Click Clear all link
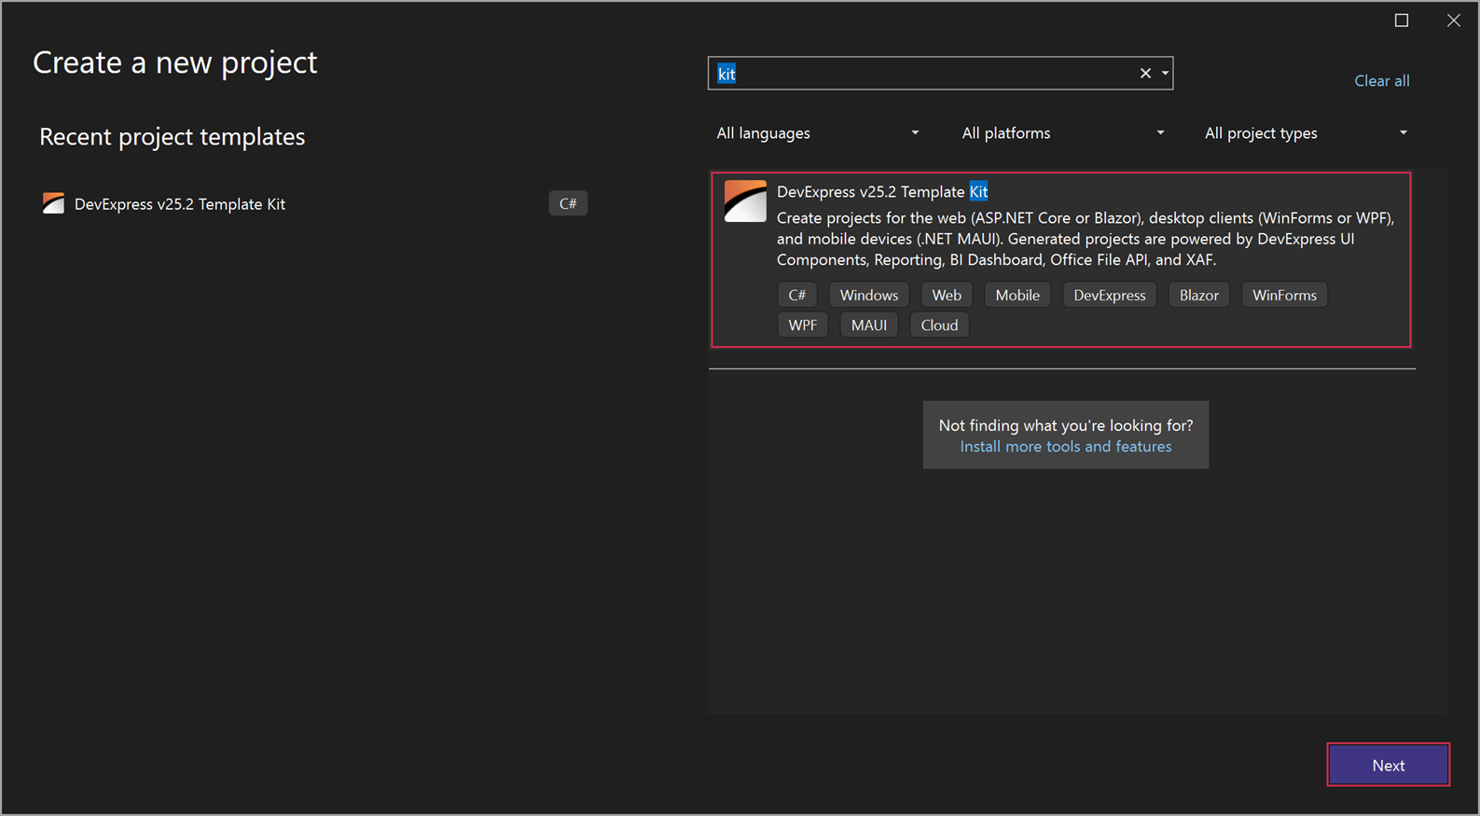Image resolution: width=1480 pixels, height=816 pixels. tap(1381, 81)
